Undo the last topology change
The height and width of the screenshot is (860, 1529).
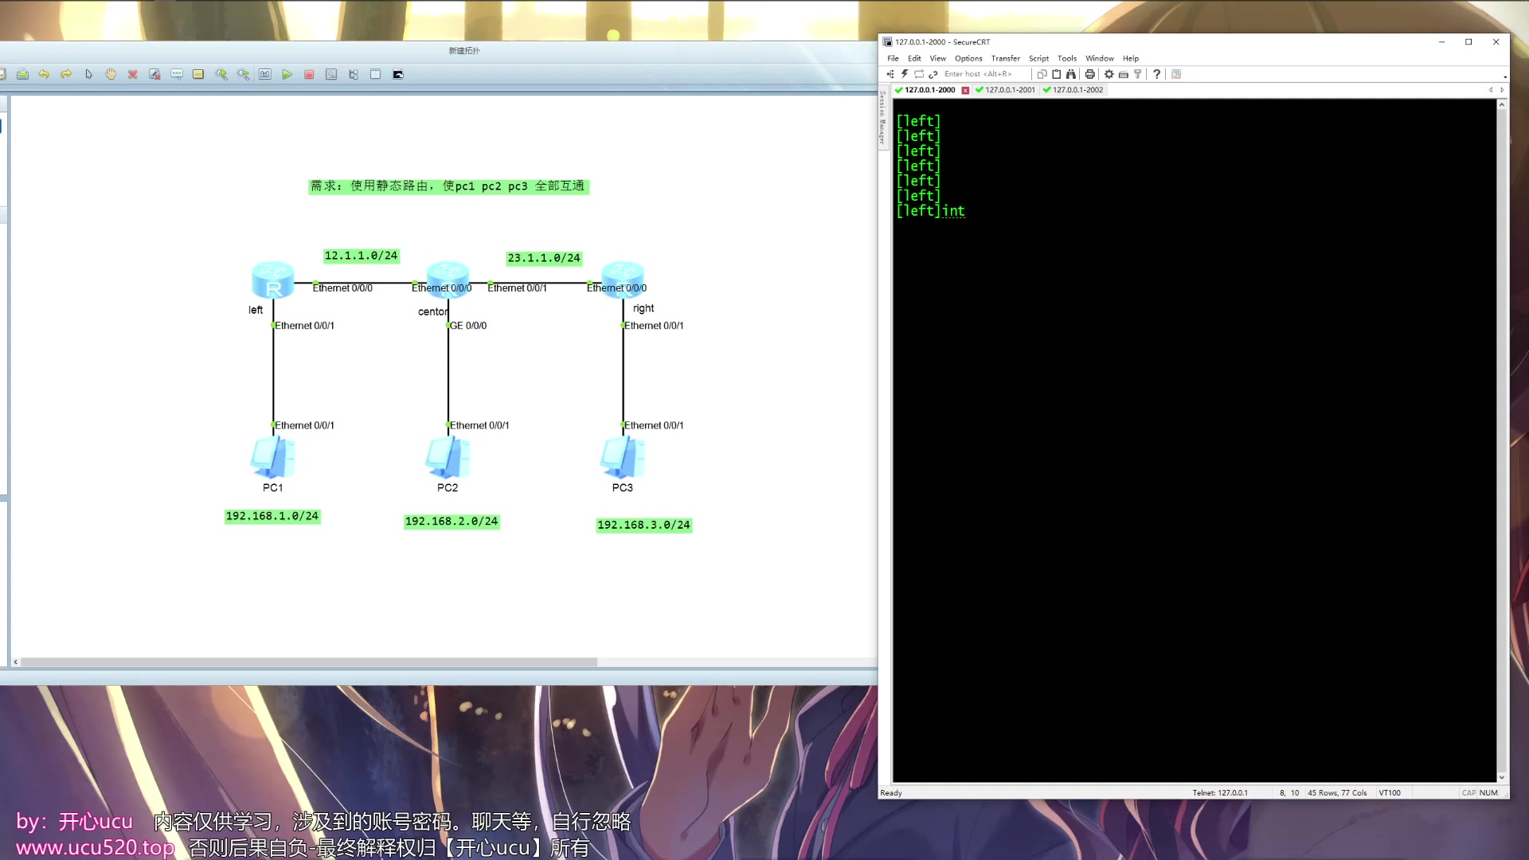[45, 74]
